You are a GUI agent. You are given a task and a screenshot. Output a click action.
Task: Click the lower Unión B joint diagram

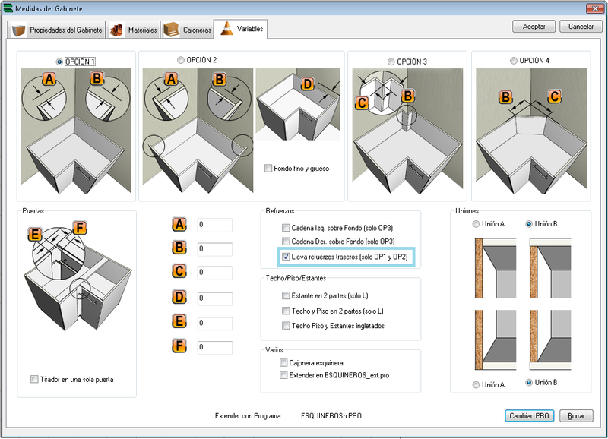[x=550, y=340]
